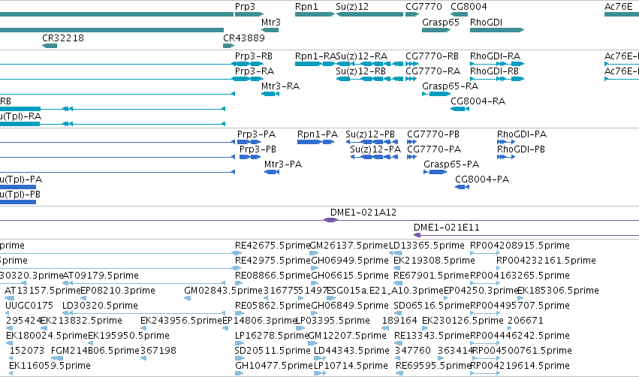
Task: Select the EK116059.5prime EST label
Action: 50,366
